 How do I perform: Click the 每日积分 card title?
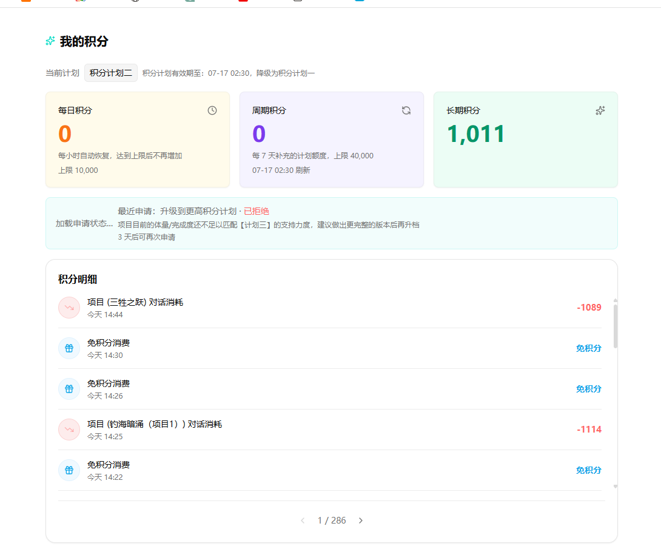click(75, 110)
